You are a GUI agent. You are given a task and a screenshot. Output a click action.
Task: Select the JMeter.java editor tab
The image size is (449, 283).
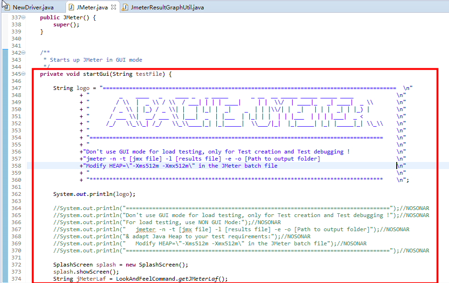[x=92, y=8]
